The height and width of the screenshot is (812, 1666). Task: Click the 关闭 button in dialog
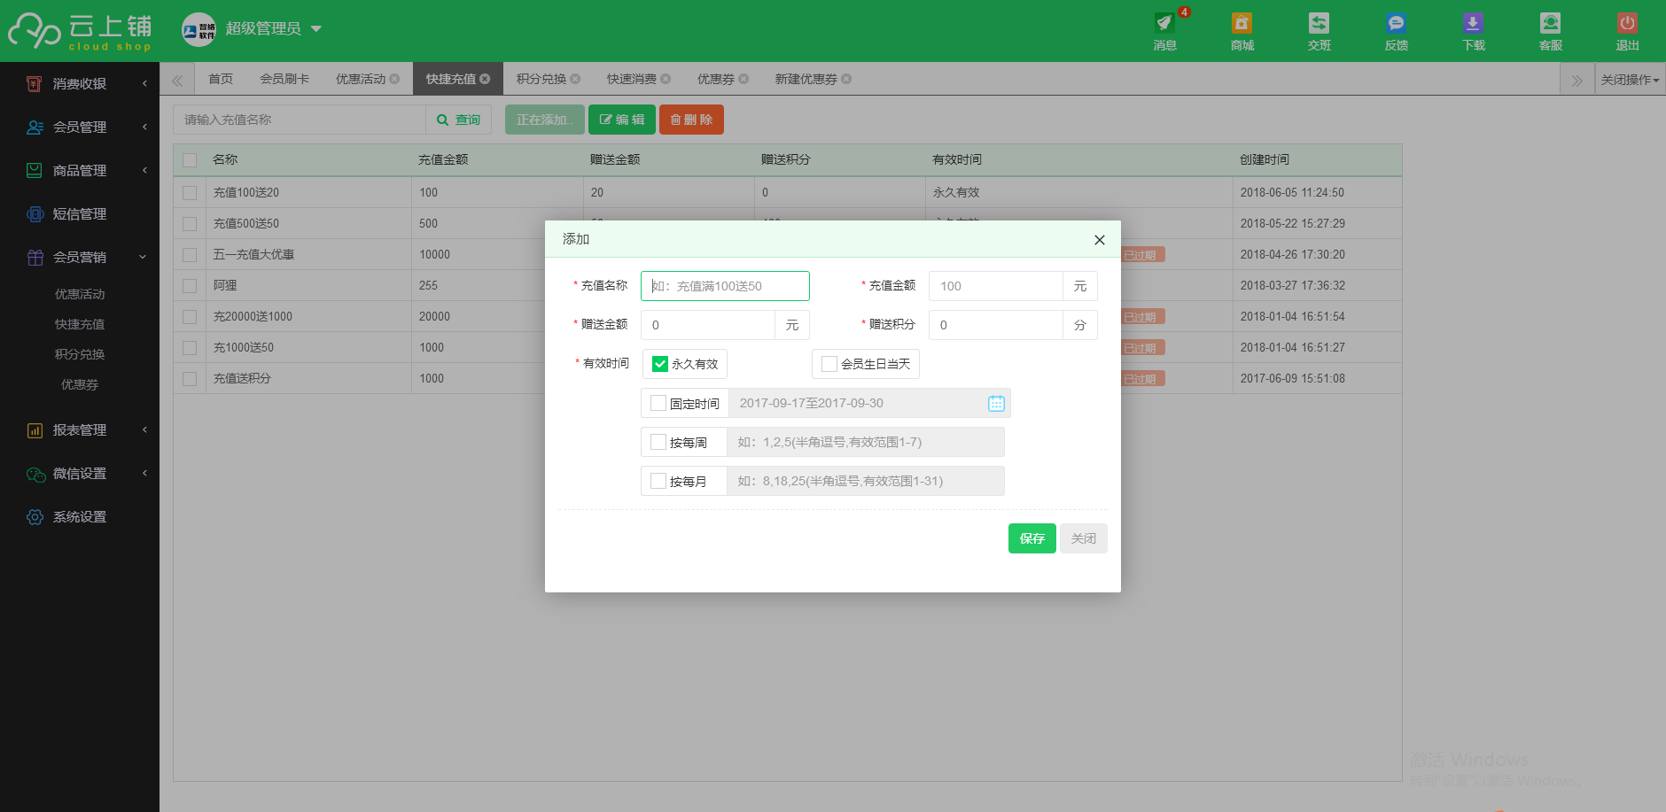point(1083,538)
